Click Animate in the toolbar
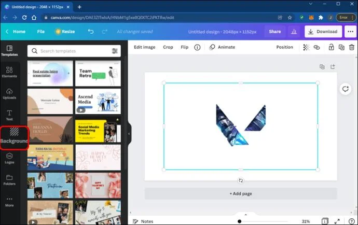The image size is (358, 225). [222, 47]
